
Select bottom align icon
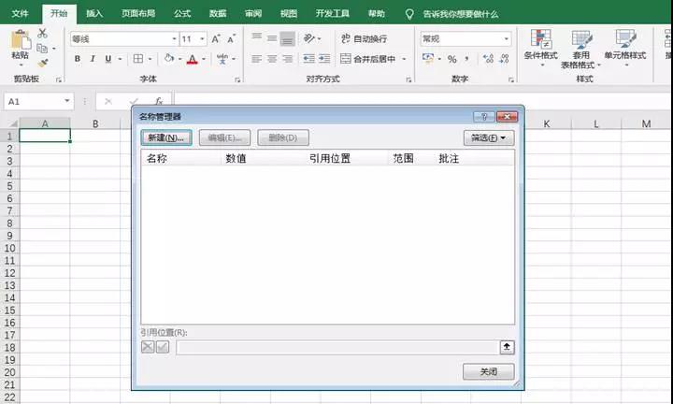(288, 39)
